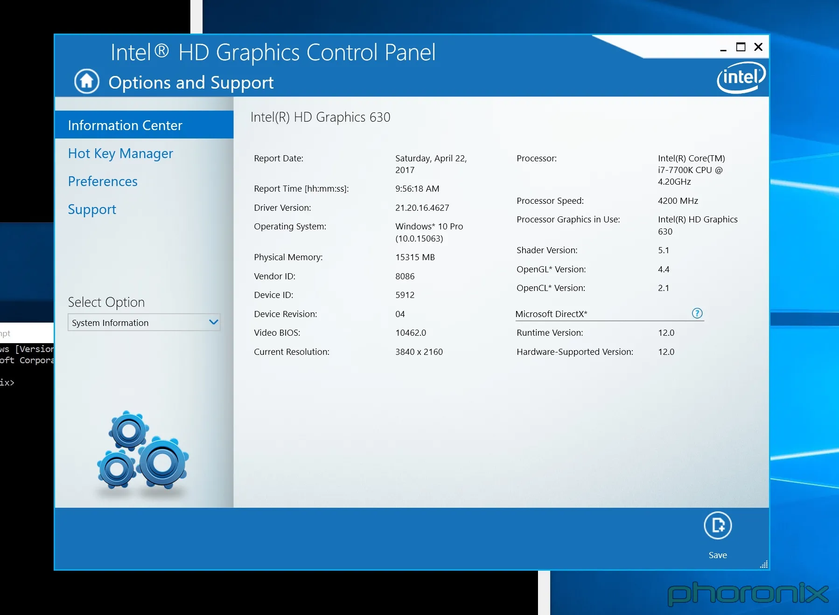This screenshot has height=615, width=839.
Task: Minimize the Intel Graphics Control Panel window
Action: (723, 48)
